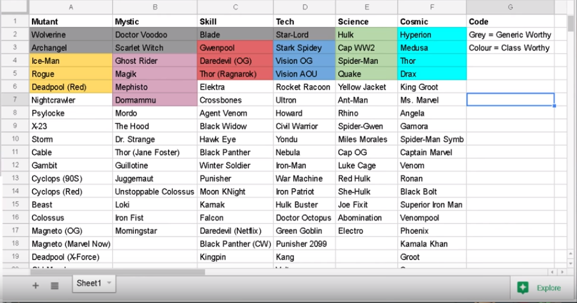Select column A header

[x=71, y=7]
